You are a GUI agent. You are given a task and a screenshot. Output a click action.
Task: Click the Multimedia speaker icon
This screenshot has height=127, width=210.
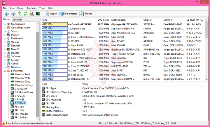8,38
